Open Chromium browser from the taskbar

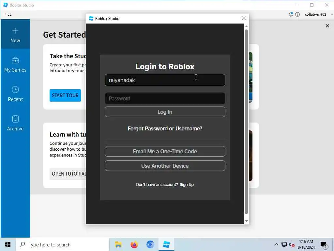click(150, 244)
